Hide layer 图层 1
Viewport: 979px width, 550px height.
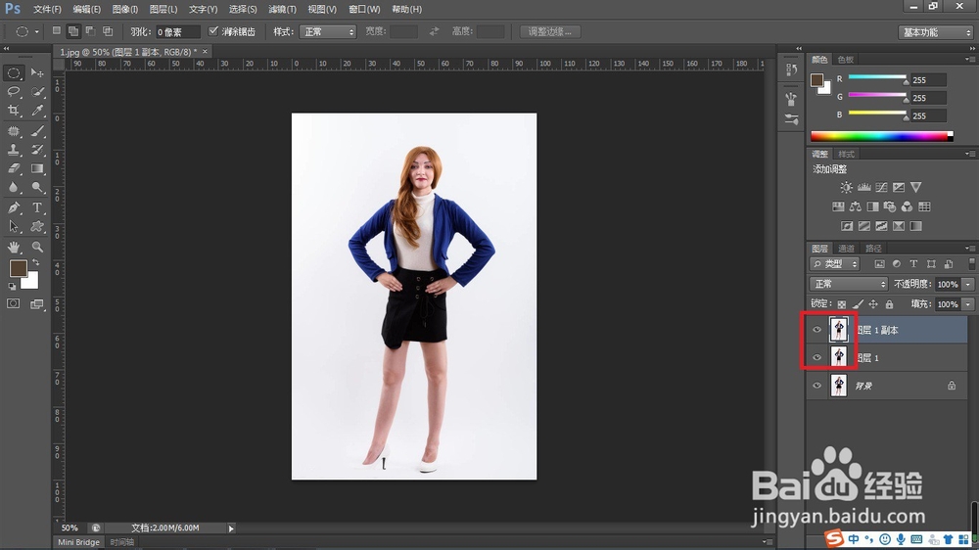point(816,358)
